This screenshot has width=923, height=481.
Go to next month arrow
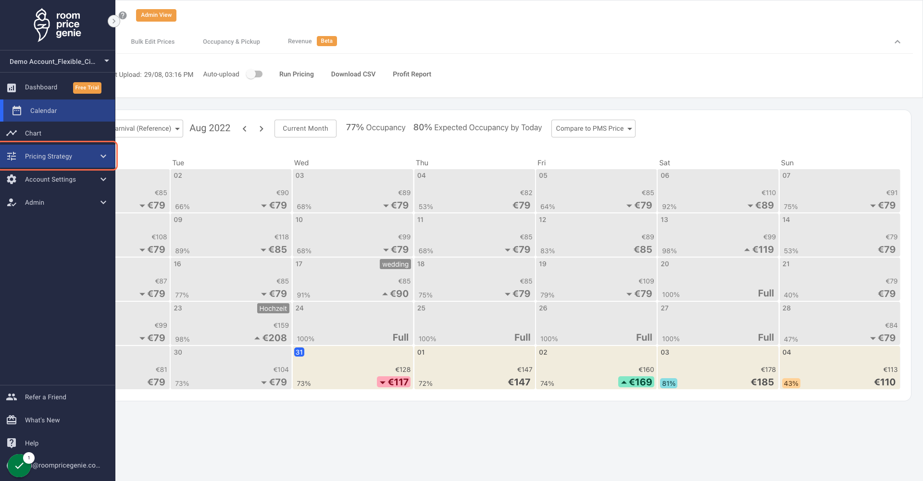(x=262, y=129)
